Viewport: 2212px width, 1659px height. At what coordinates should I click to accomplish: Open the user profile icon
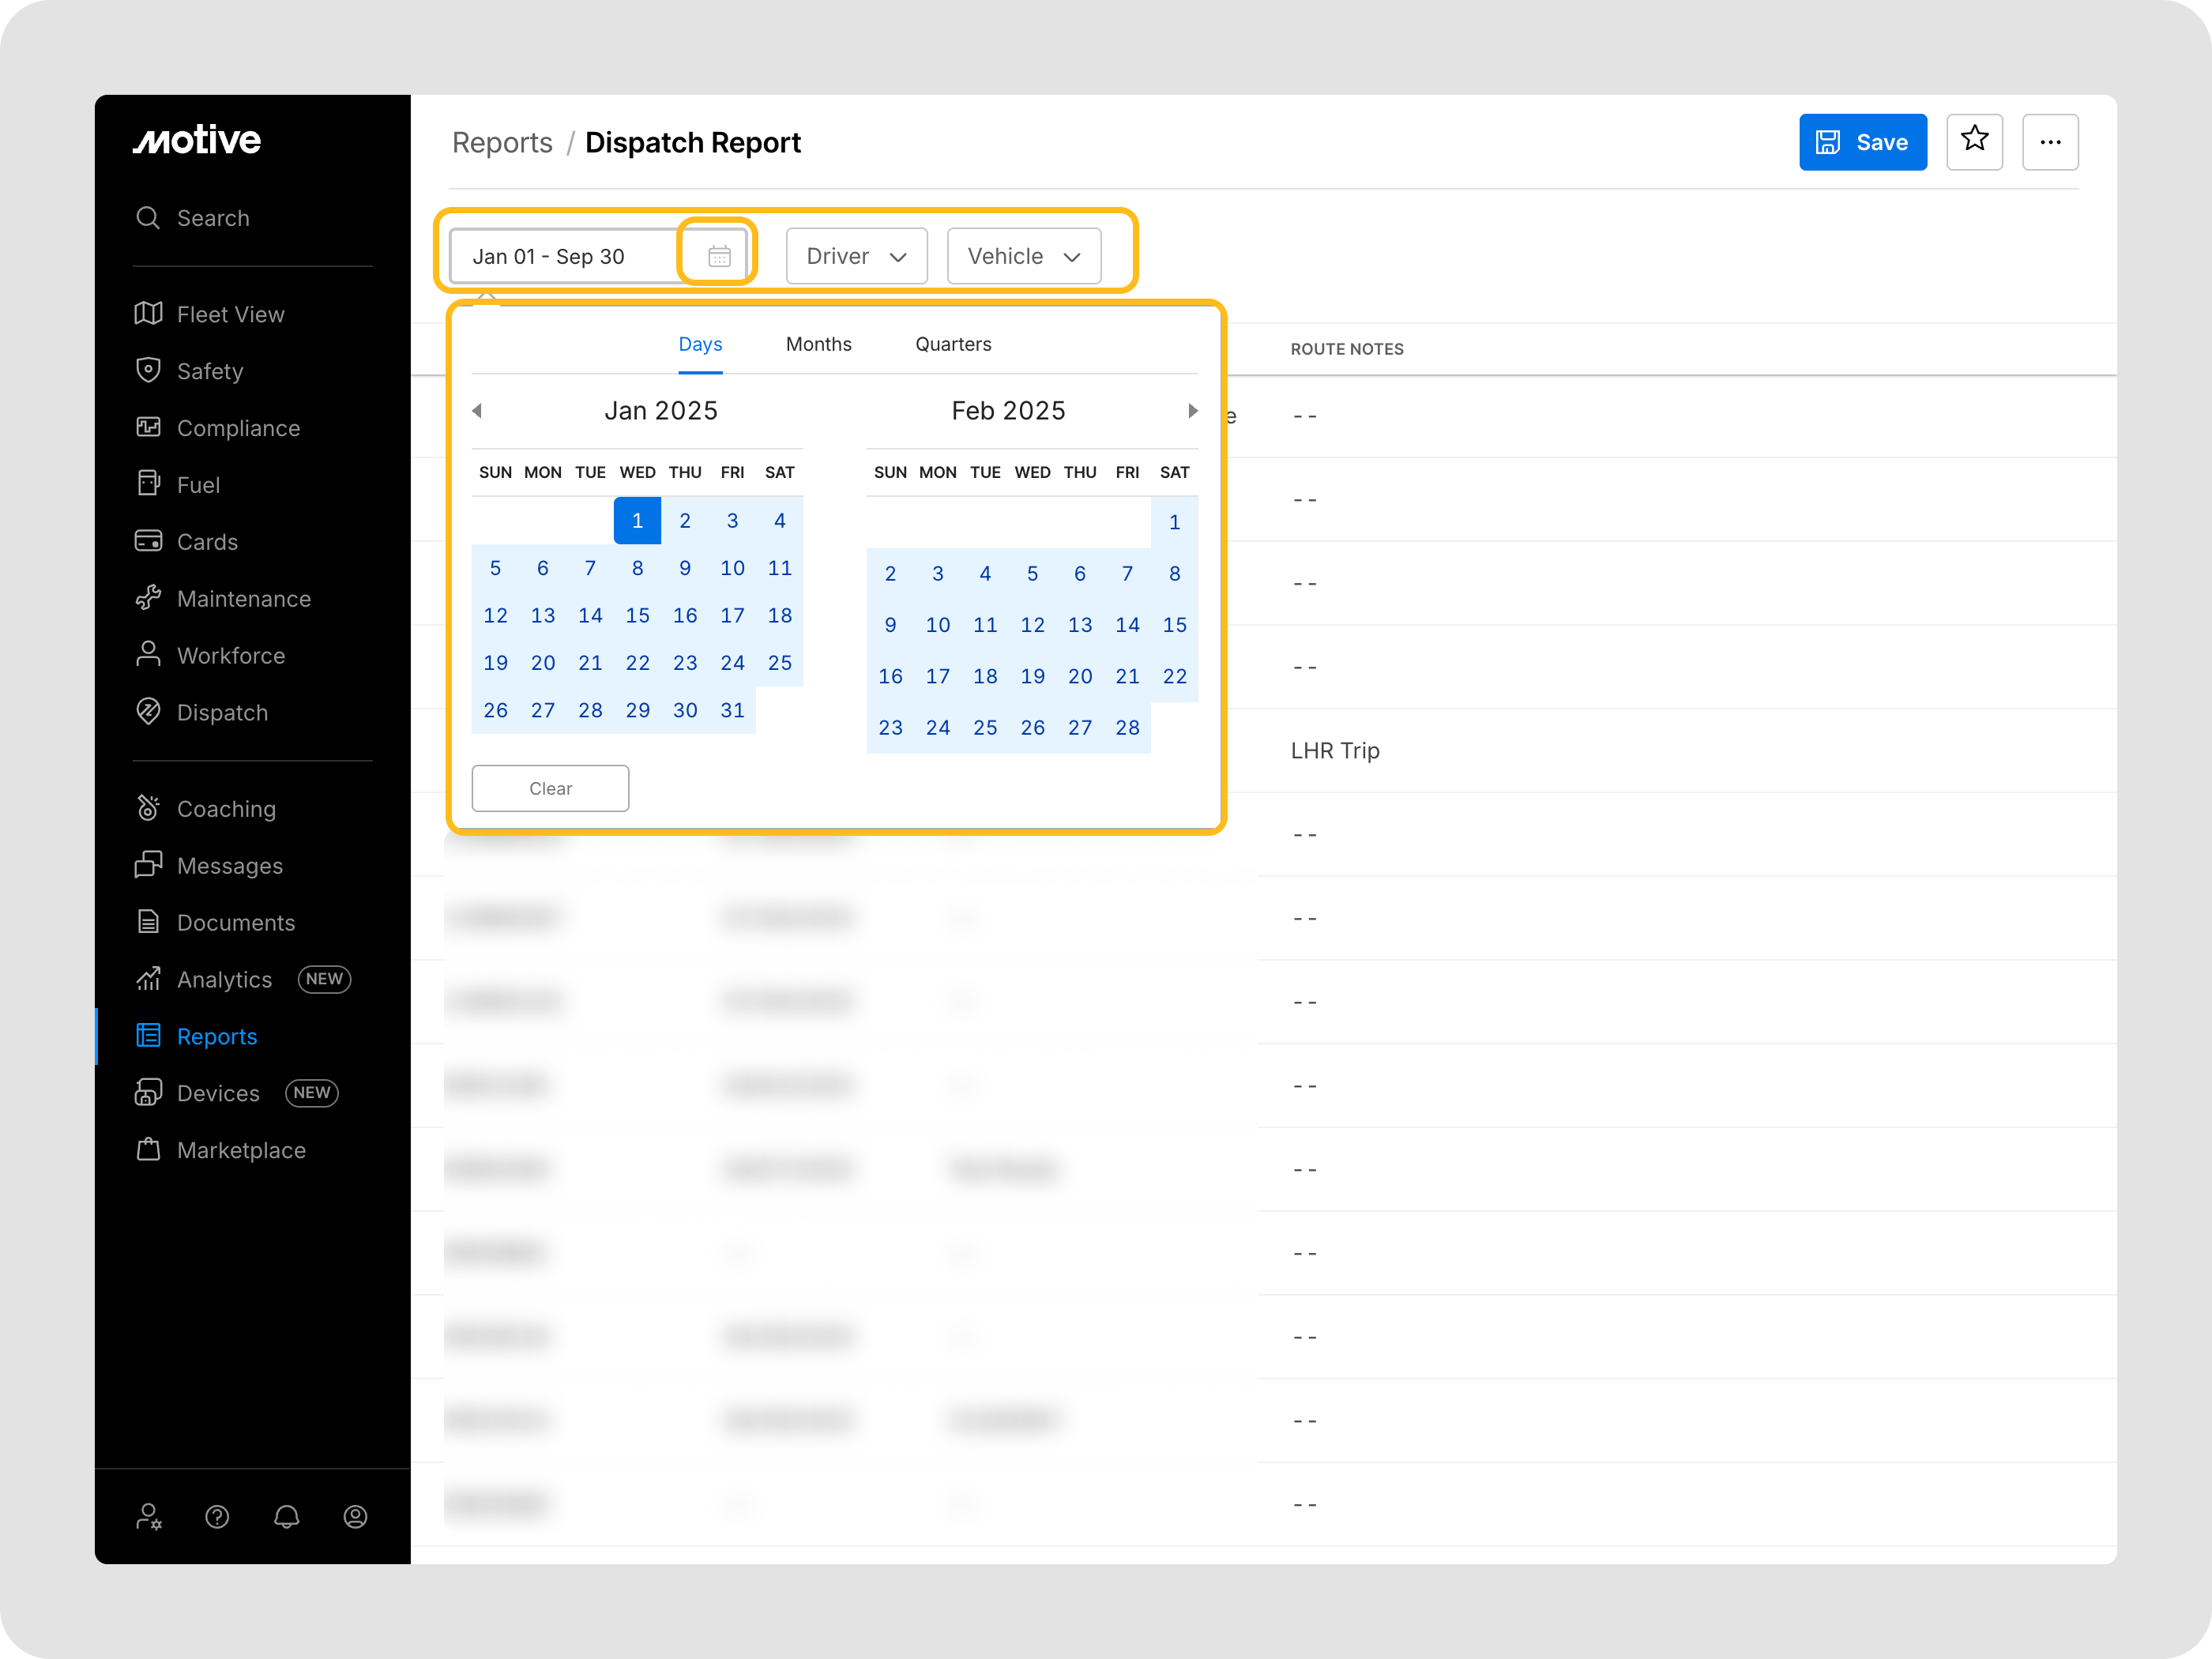pos(355,1516)
